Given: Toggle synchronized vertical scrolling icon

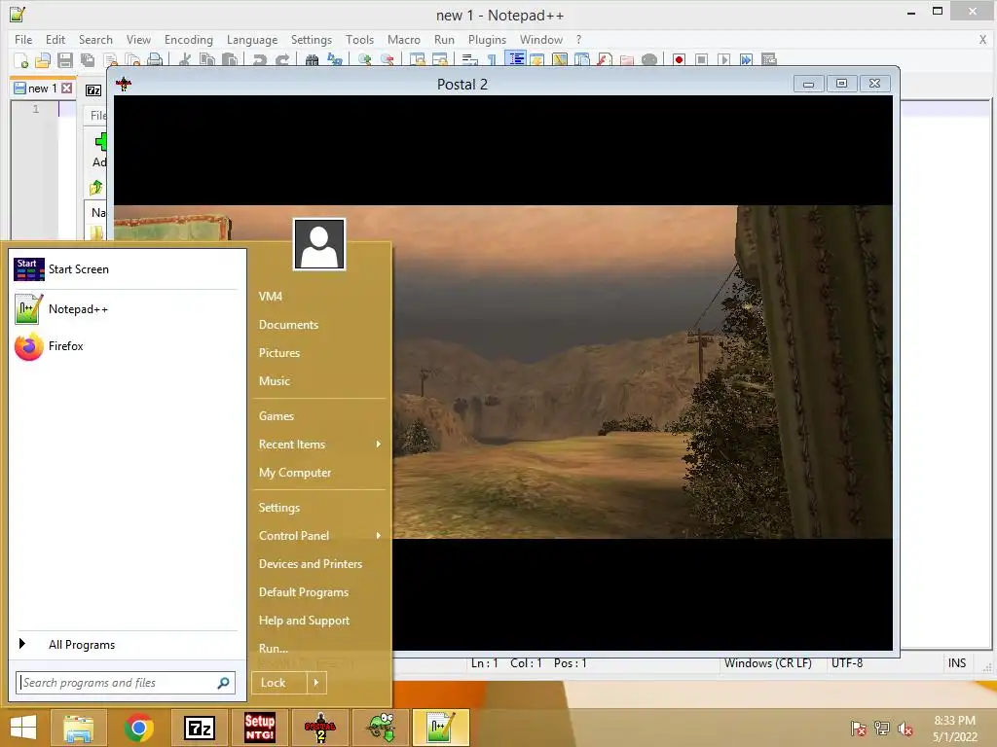Looking at the screenshot, I should 417,60.
